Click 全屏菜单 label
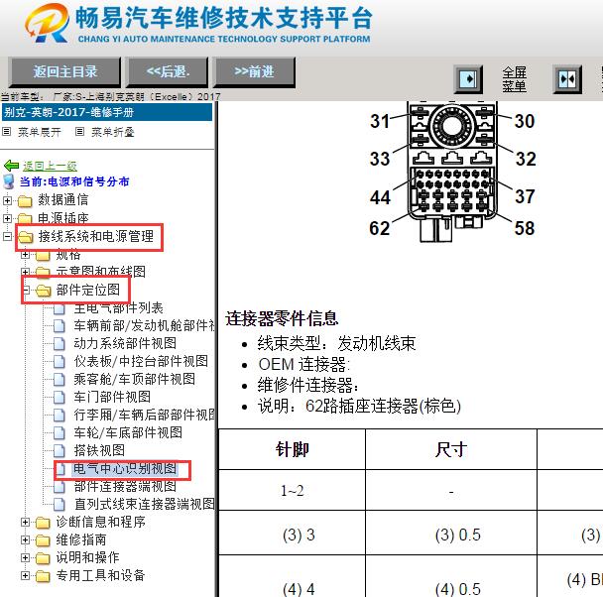 click(514, 79)
